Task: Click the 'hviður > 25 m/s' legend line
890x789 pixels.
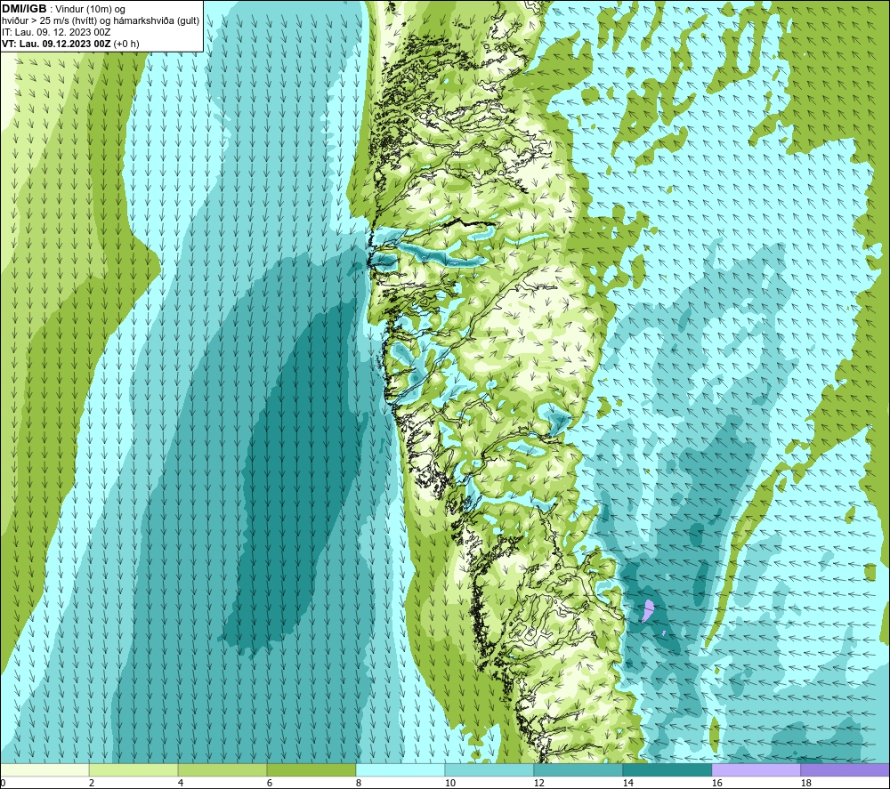Action: [x=101, y=21]
